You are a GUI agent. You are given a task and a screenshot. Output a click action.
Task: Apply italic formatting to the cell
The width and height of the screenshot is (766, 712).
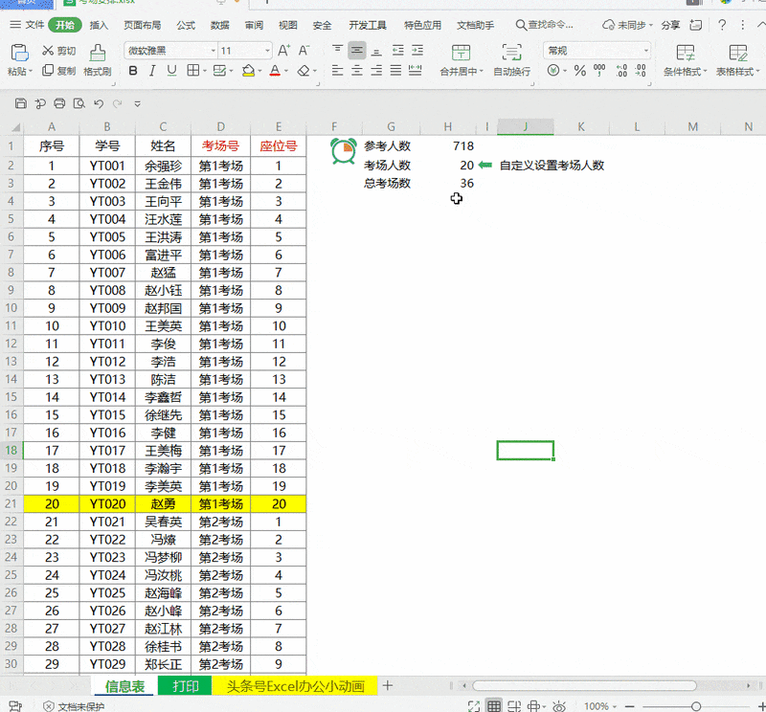click(153, 71)
